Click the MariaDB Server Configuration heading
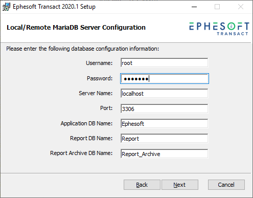Image resolution: width=253 pixels, height=198 pixels. tap(76, 28)
